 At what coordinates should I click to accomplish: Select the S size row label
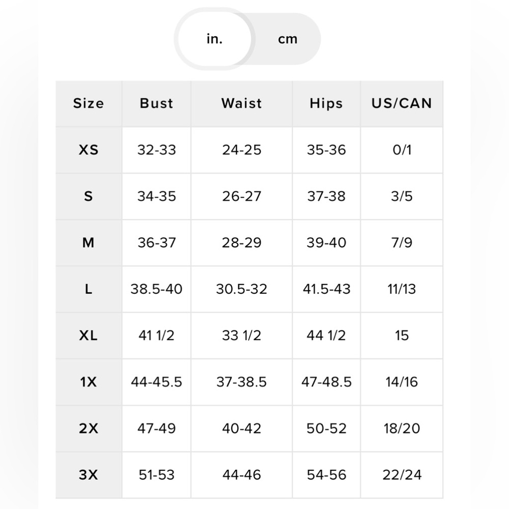88,196
